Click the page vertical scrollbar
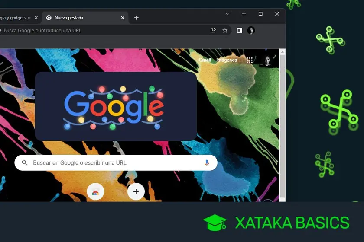 click(282, 127)
